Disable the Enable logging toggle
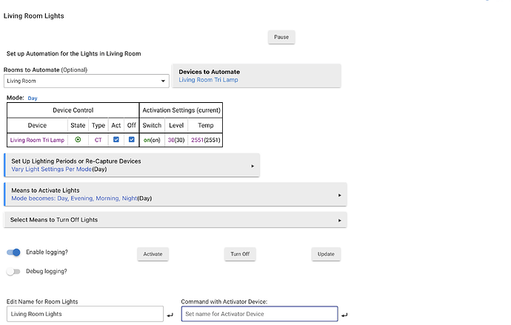The image size is (511, 325). pyautogui.click(x=14, y=252)
